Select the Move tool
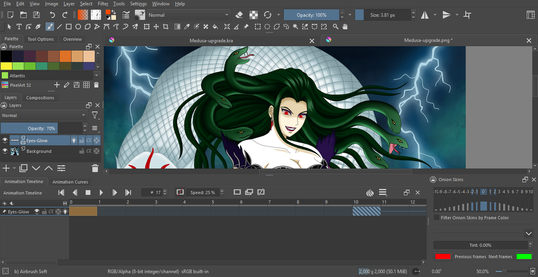This screenshot has height=277, width=538. [x=156, y=26]
